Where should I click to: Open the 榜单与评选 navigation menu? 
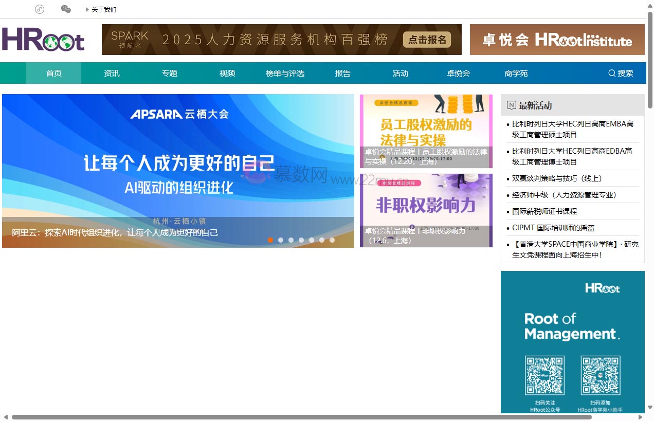point(285,73)
